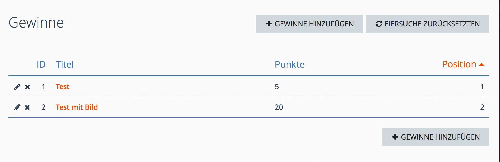Image resolution: width=500 pixels, height=162 pixels.
Task: Open the Test mit Bild link
Action: (77, 107)
